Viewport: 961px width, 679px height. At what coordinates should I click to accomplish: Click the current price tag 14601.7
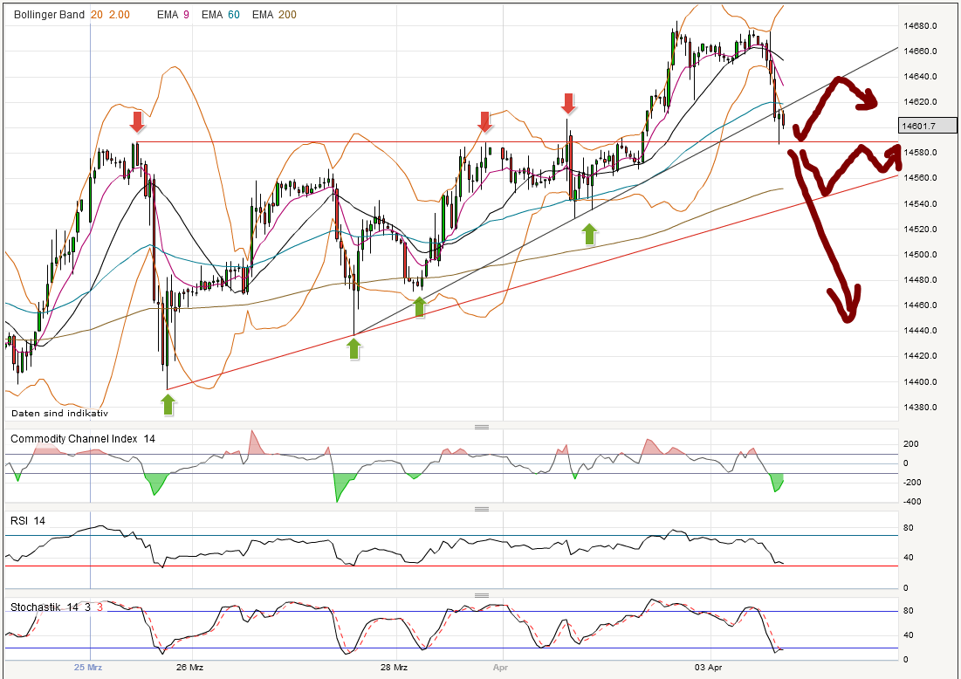(928, 126)
